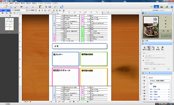Click inside the メモ box in the document

click(79, 46)
